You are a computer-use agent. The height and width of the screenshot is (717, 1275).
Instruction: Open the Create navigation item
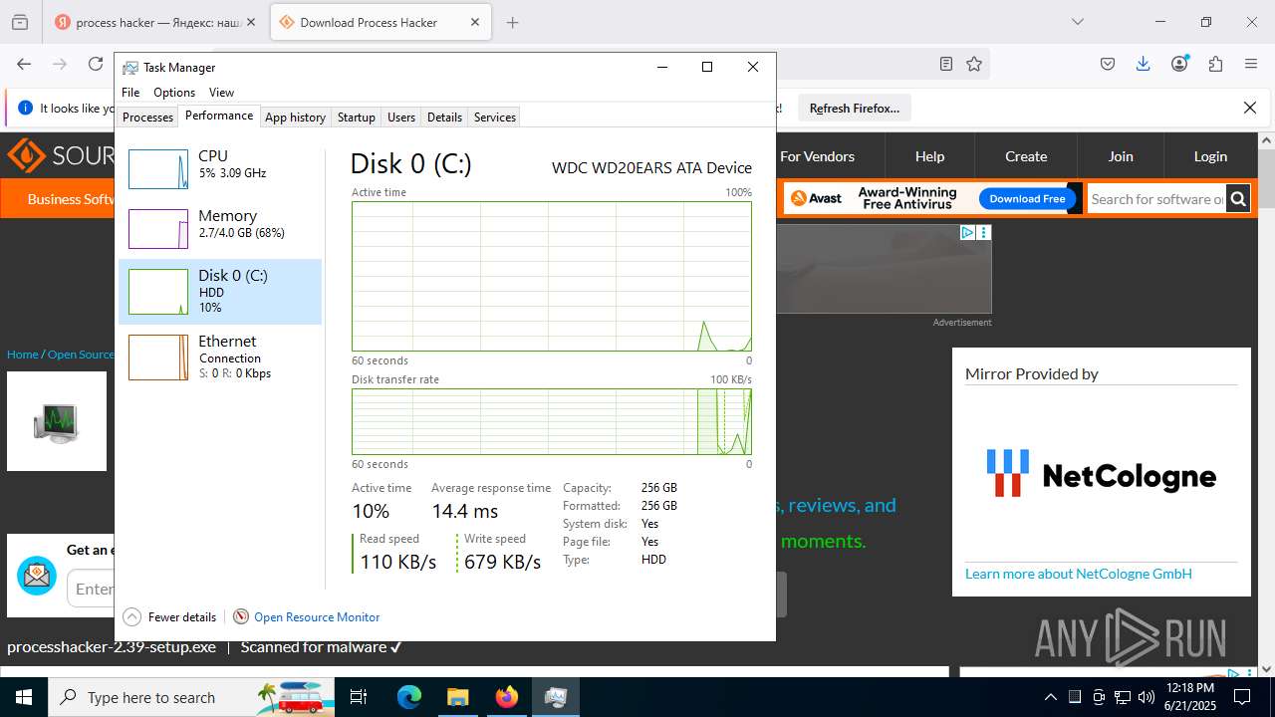[1026, 156]
